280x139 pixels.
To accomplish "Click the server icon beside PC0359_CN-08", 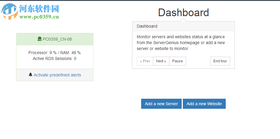I will click(39, 39).
